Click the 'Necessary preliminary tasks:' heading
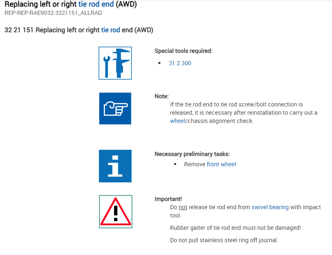Image resolution: width=332 pixels, height=255 pixels. [192, 154]
